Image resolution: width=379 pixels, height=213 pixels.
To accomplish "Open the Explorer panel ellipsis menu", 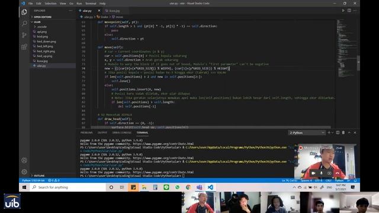I will click(x=70, y=11).
